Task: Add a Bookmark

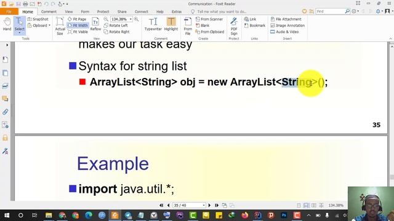Action: pos(255,25)
